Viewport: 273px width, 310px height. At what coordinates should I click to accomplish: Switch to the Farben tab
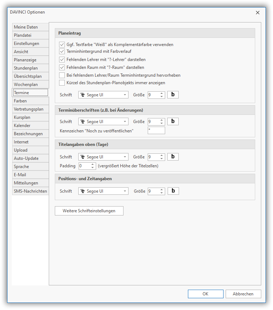click(30, 101)
